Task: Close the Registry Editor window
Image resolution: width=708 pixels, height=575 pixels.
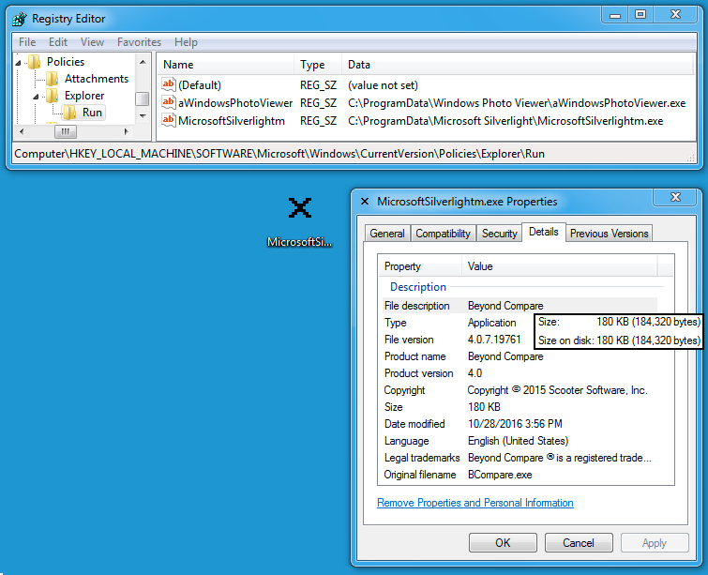Action: 675,14
